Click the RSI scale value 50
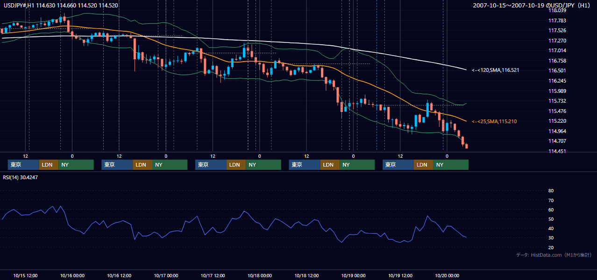The width and height of the screenshot is (597, 280). tap(551, 219)
